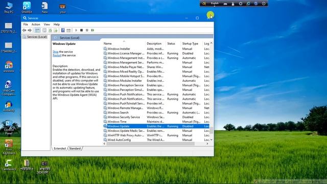
Task: Open the blue Help toolbar icon
Action: [63, 30]
